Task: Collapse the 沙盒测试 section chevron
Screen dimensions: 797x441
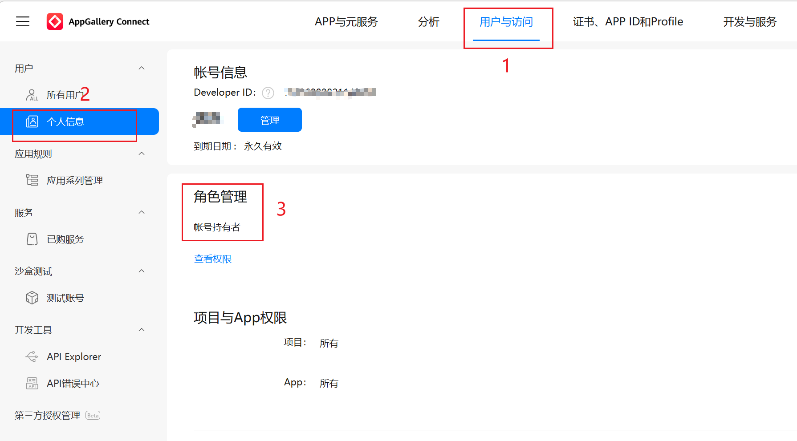Action: (142, 271)
